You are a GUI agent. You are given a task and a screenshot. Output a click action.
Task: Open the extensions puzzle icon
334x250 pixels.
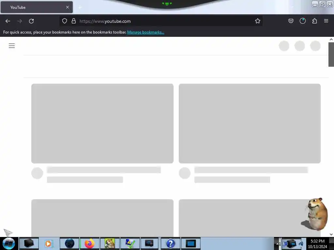(x=314, y=21)
